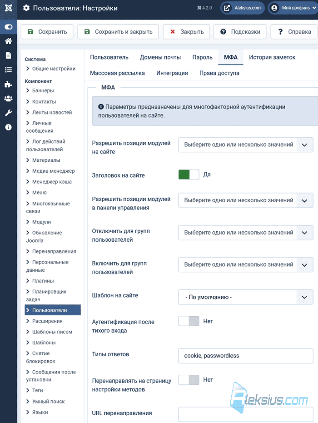
Task: Toggle Аутентификация после тихого входа switch
Action: (x=189, y=321)
